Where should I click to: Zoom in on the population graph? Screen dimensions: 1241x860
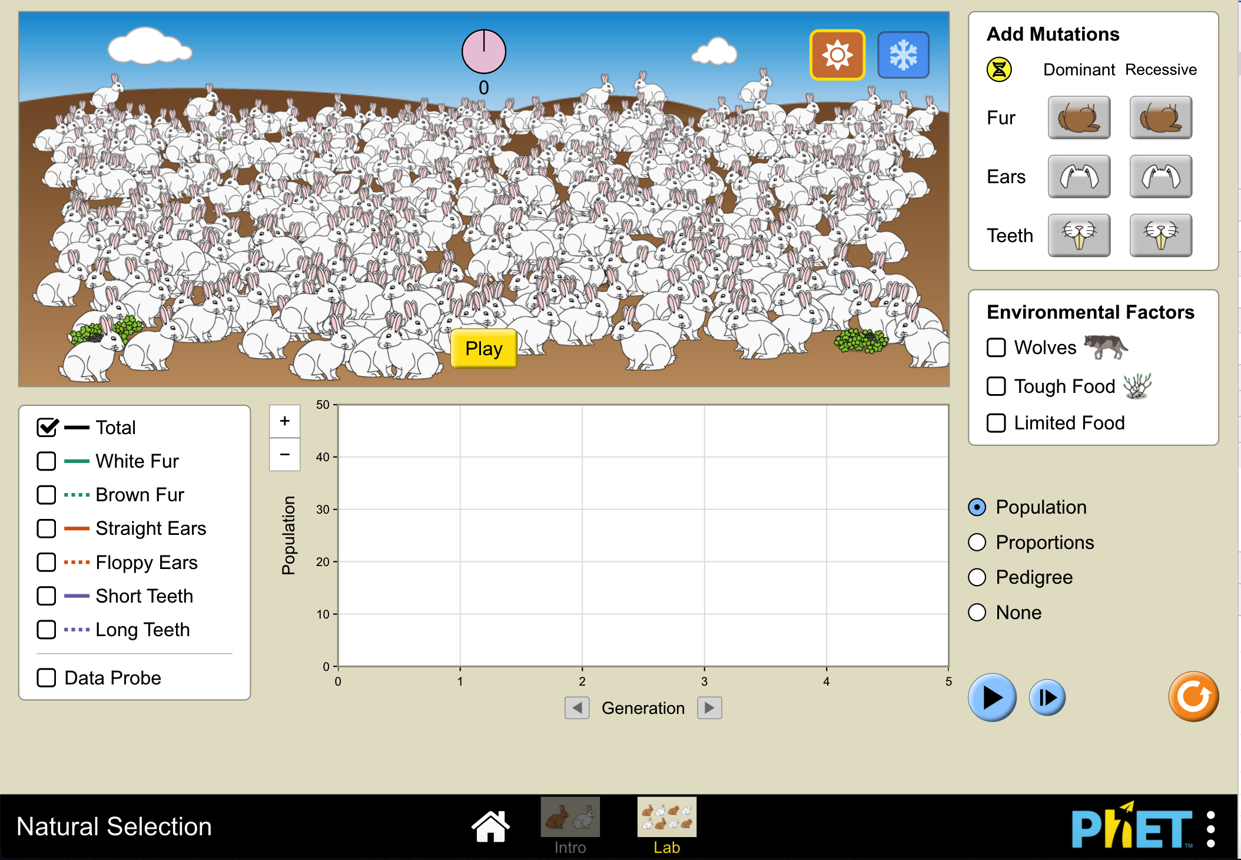284,421
